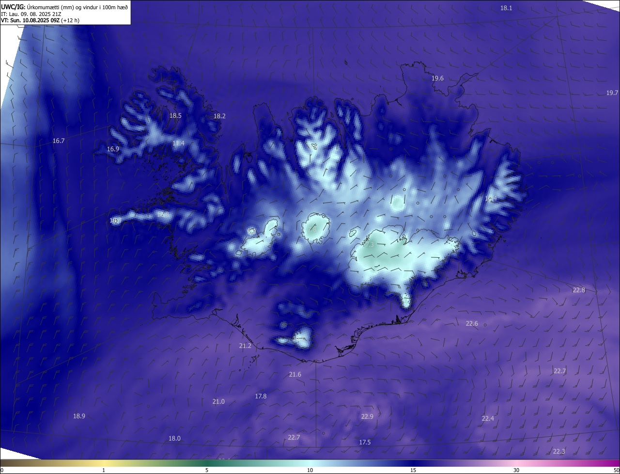Image resolution: width=620 pixels, height=474 pixels.
Task: Click the 18.1 value label
Action: 506,8
